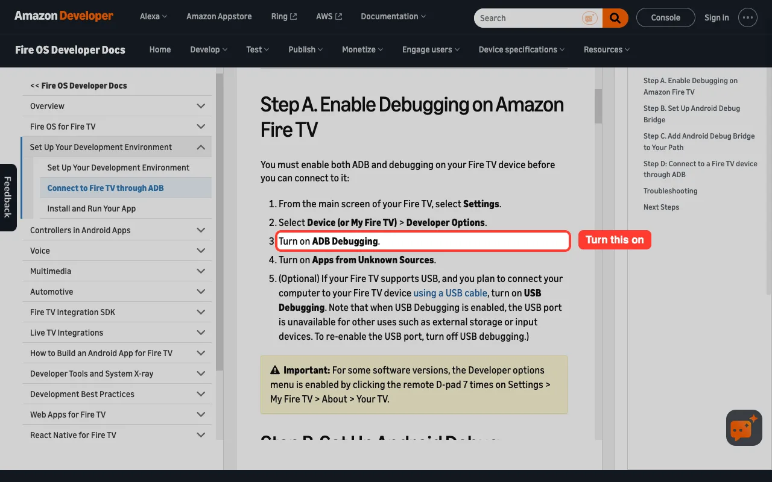Open Amazon Appstore in top navigation
The width and height of the screenshot is (772, 482).
[x=219, y=16]
